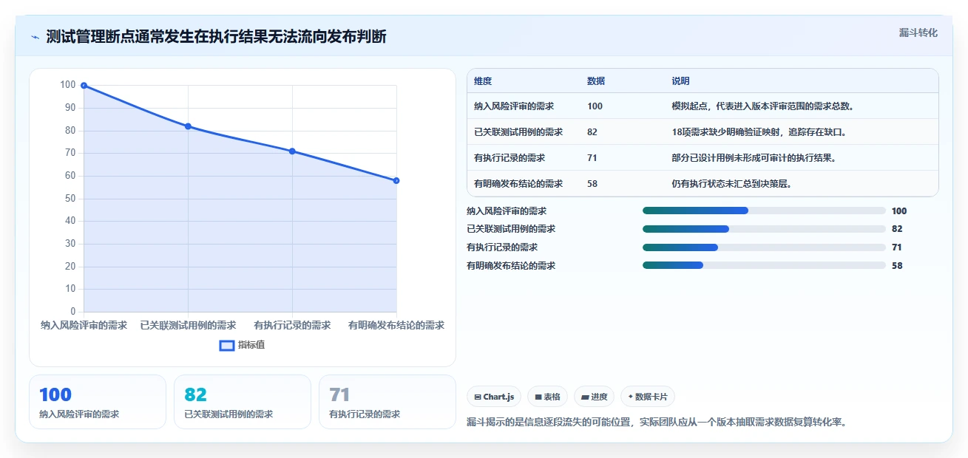Viewport: 968px width, 458px height.
Task: Click the 82 data card
Action: 243,402
